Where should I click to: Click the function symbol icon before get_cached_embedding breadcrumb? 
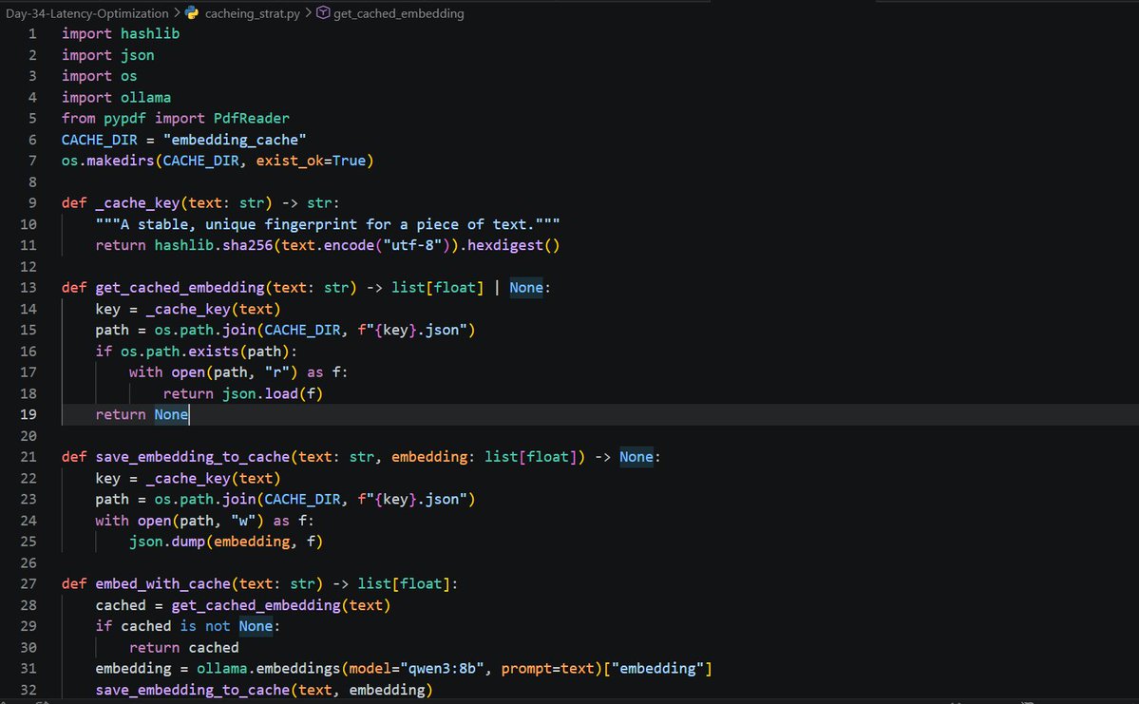[x=323, y=13]
